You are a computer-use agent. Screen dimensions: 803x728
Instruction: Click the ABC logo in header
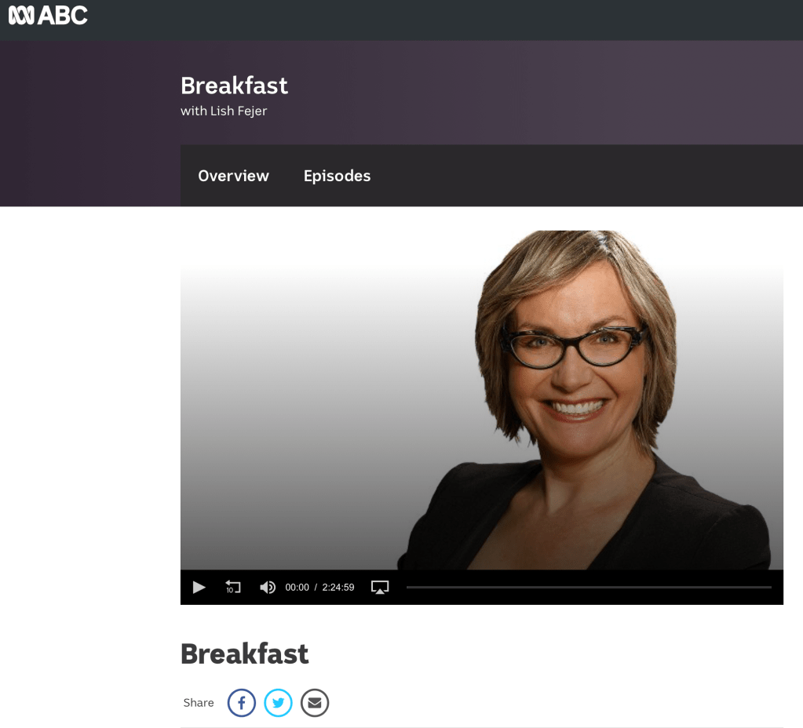(48, 16)
